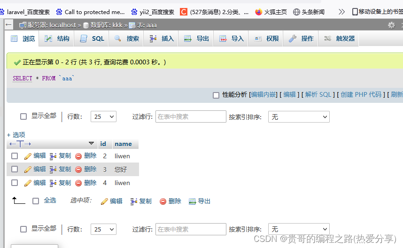This screenshot has width=403, height=248.
Task: Click the liwen cell in row 4
Action: [x=122, y=183]
